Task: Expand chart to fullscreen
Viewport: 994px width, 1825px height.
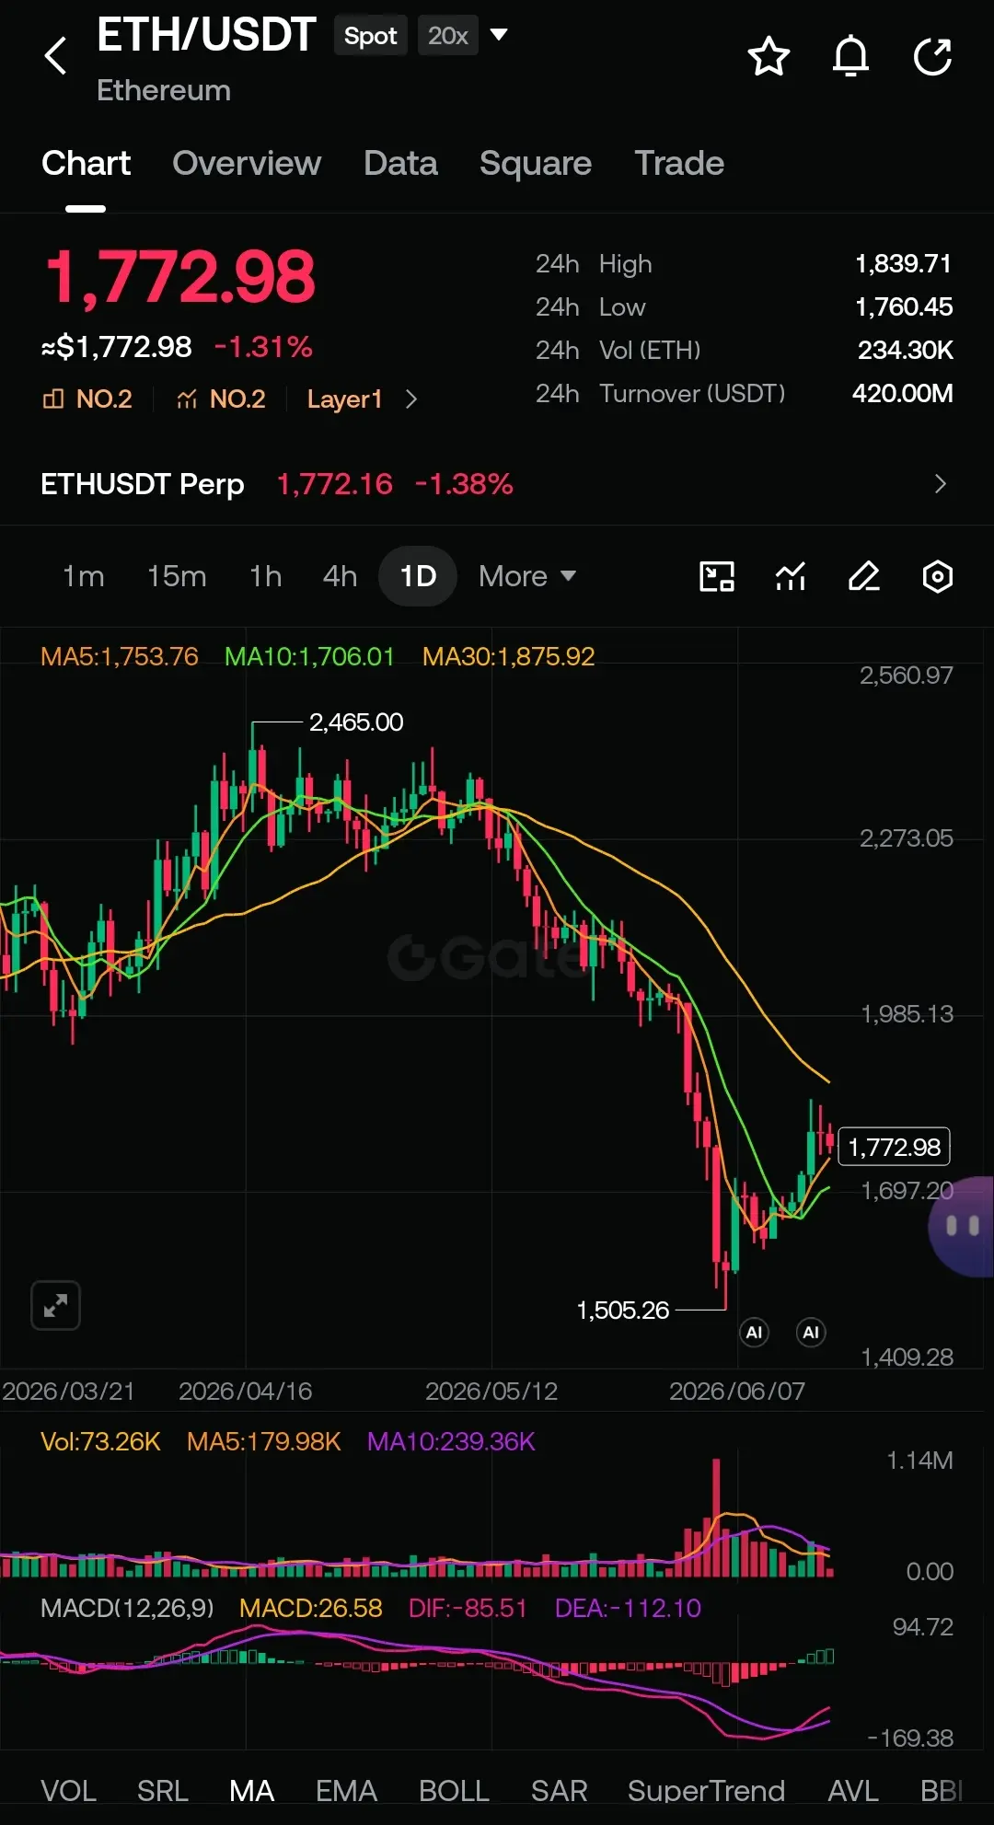Action: [55, 1305]
